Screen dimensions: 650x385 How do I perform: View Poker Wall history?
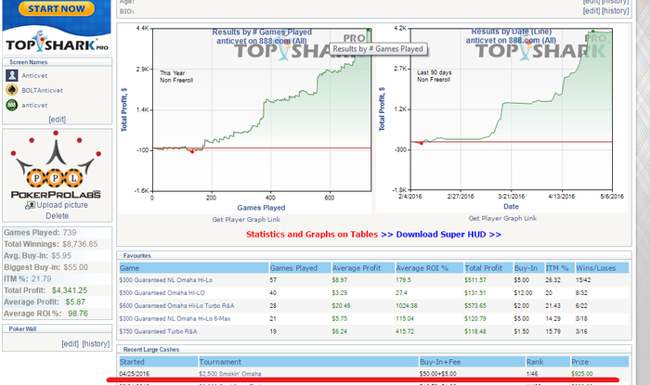96,343
